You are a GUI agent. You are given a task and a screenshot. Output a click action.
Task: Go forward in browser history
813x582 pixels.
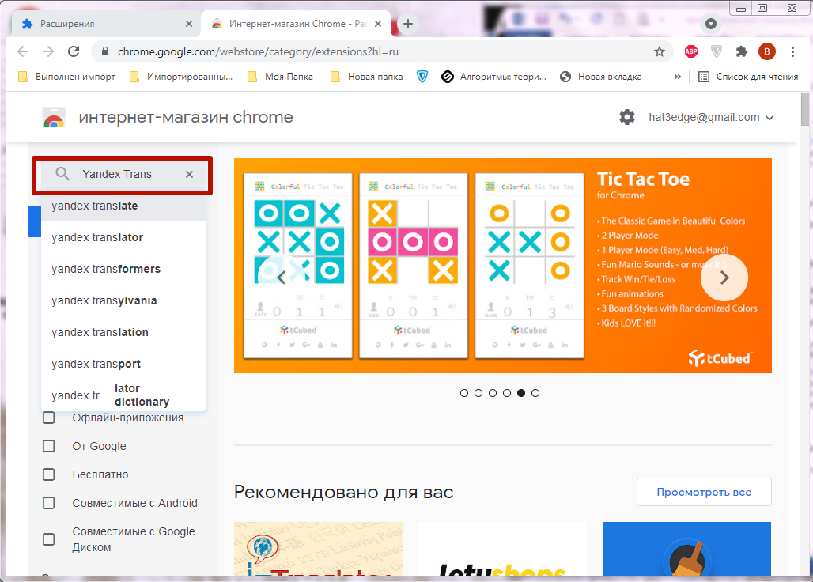(x=48, y=51)
